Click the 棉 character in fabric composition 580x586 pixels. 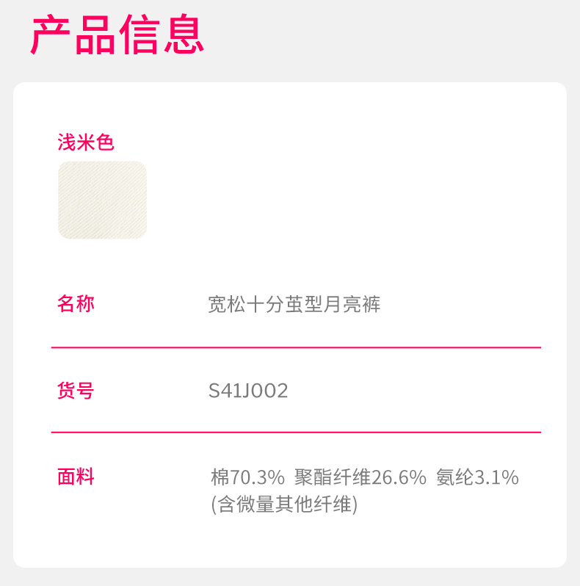tap(220, 478)
